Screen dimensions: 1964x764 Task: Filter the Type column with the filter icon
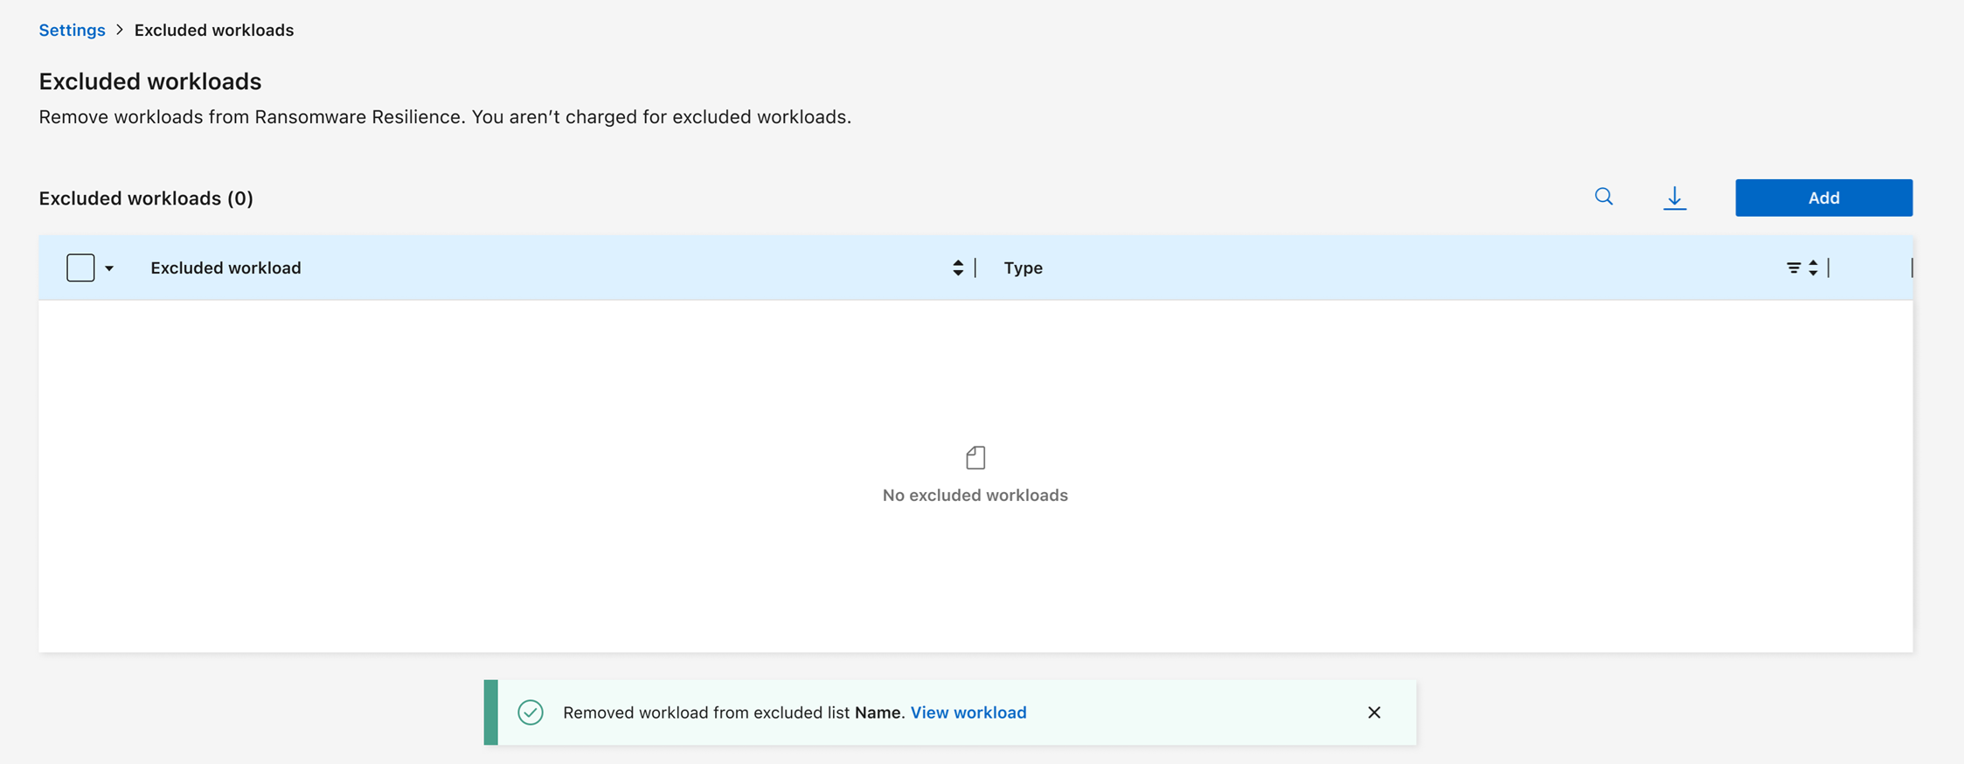[x=1793, y=268]
